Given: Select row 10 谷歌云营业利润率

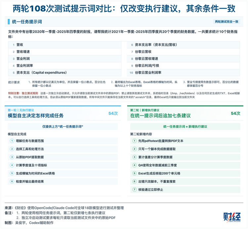Looking at the screenshot, I should pos(183,73).
